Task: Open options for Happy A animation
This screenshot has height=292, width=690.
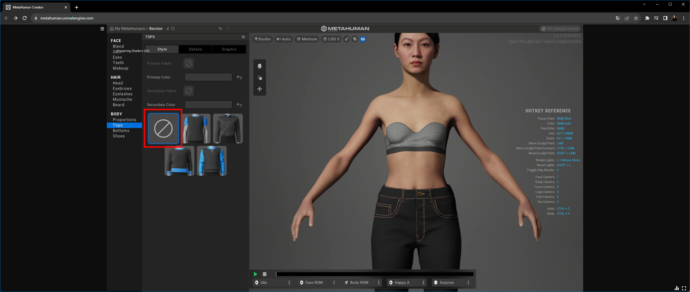Action: (x=423, y=283)
